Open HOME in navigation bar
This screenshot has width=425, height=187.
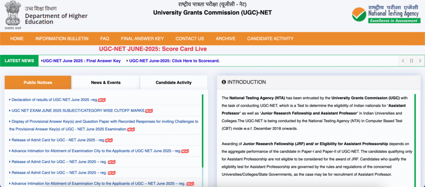17,38
